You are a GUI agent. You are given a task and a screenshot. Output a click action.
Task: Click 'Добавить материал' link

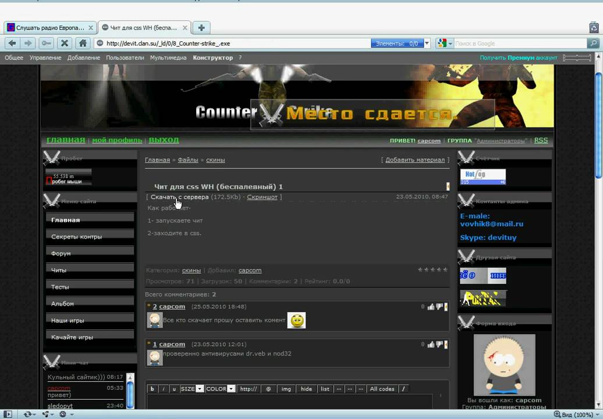pyautogui.click(x=415, y=160)
